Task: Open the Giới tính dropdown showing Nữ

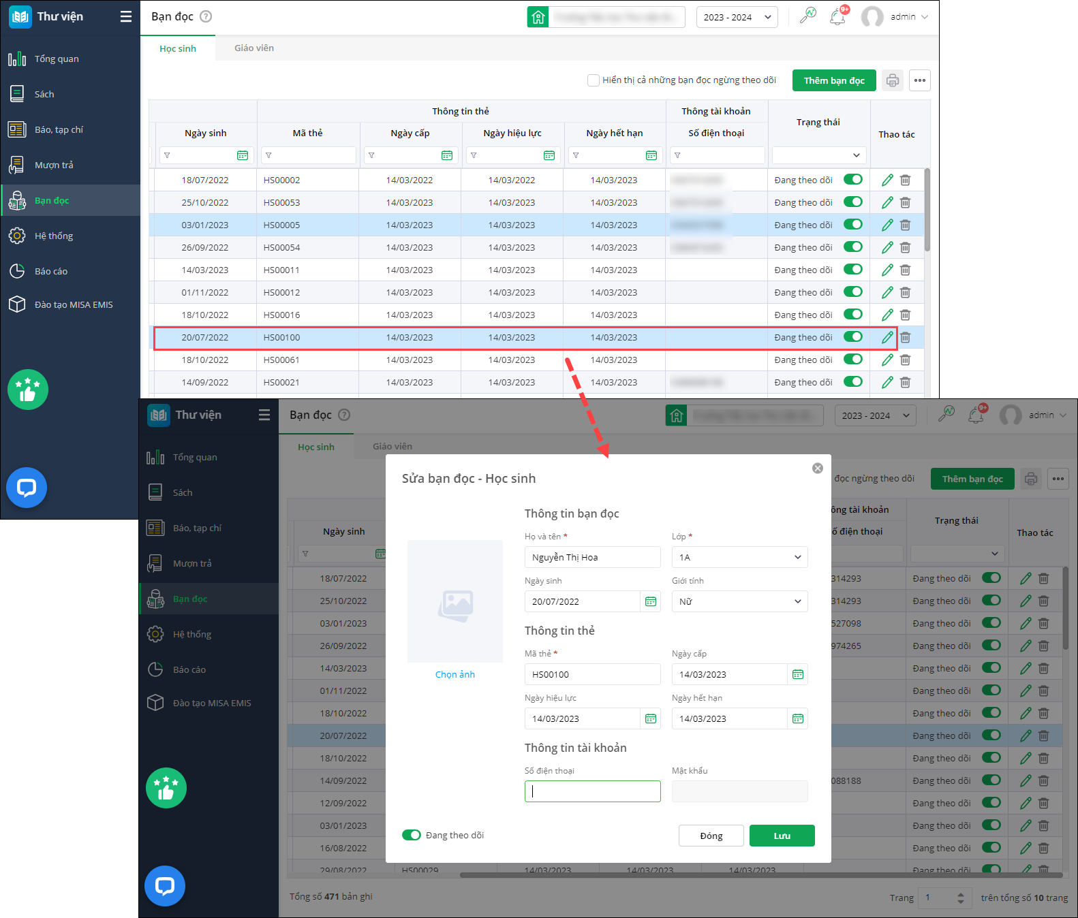Action: (740, 601)
